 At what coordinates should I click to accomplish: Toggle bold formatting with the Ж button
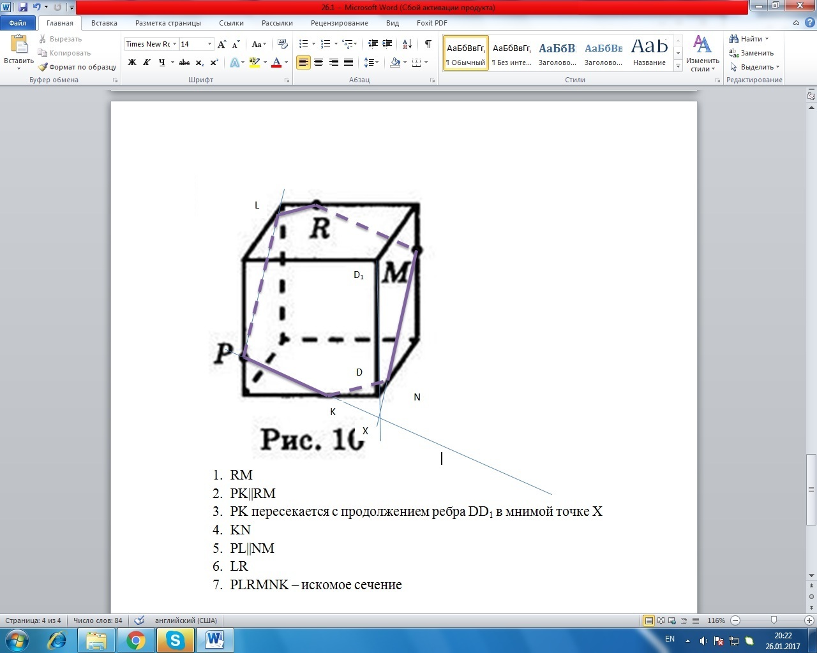pos(132,62)
